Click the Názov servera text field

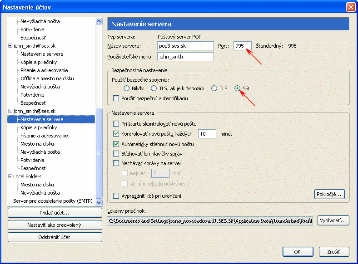pyautogui.click(x=185, y=46)
